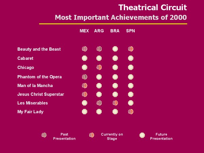Click the My Fair Lady SPN icon
Screen dimensions: 204x153
131,112
